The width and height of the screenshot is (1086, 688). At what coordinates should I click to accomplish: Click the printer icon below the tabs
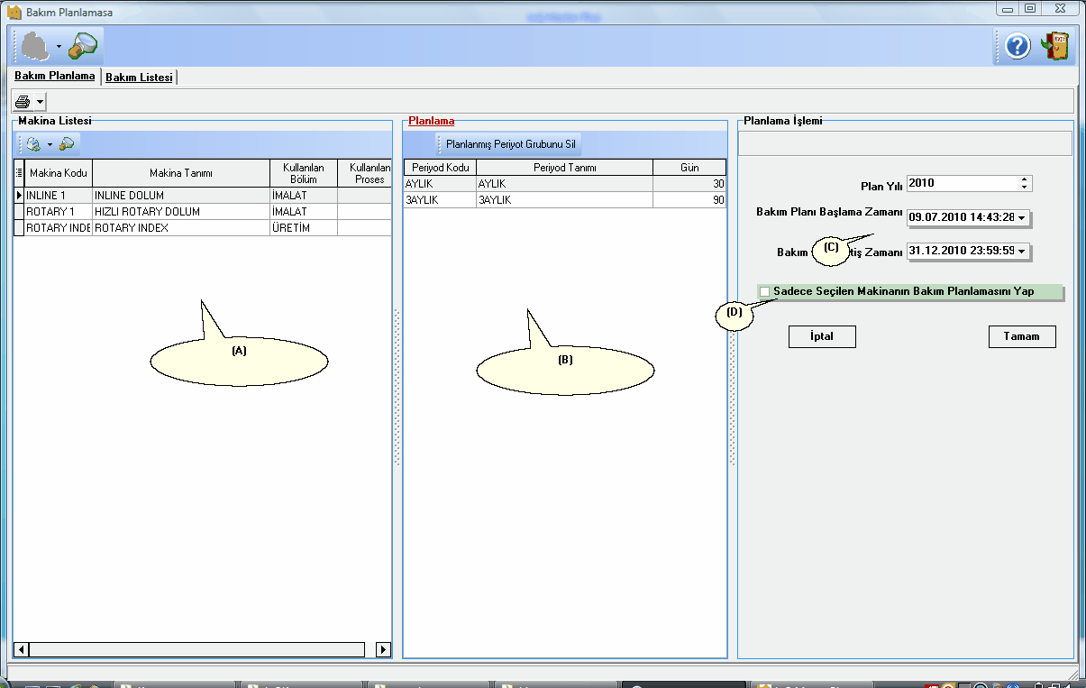coord(23,101)
